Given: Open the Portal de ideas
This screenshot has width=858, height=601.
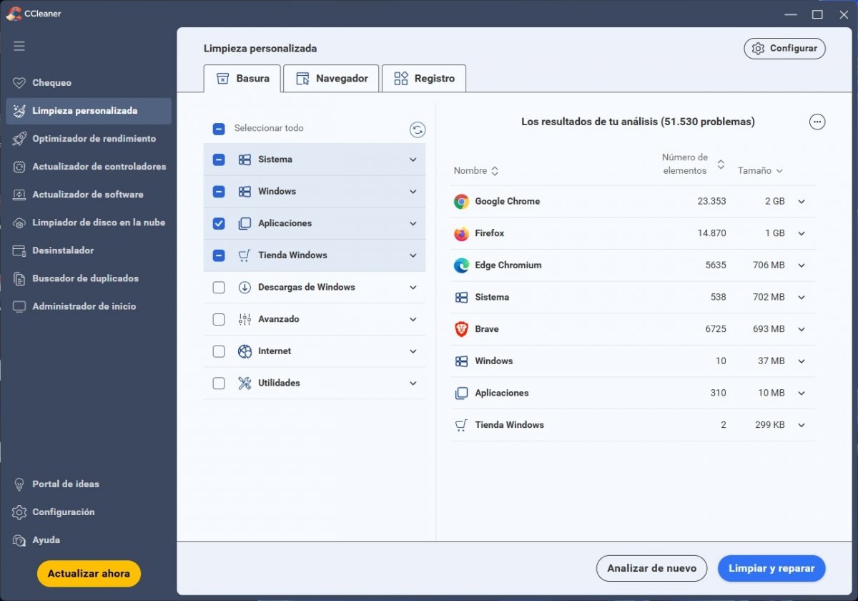Looking at the screenshot, I should click(x=65, y=484).
